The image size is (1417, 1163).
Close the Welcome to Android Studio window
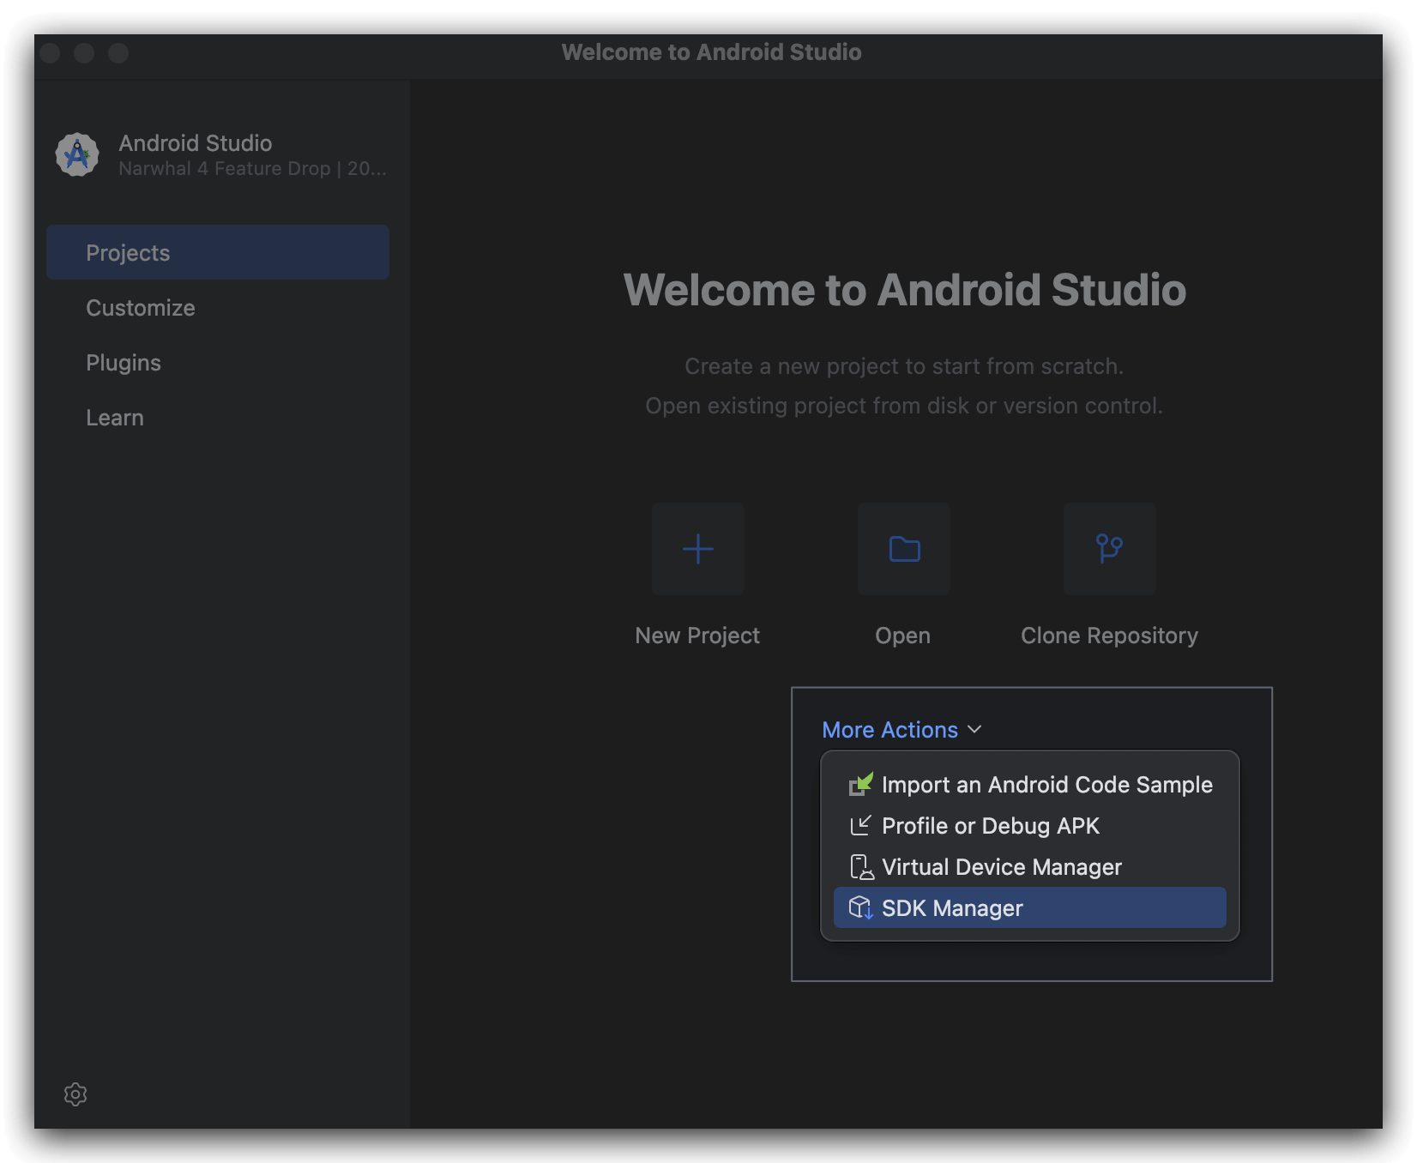(51, 53)
